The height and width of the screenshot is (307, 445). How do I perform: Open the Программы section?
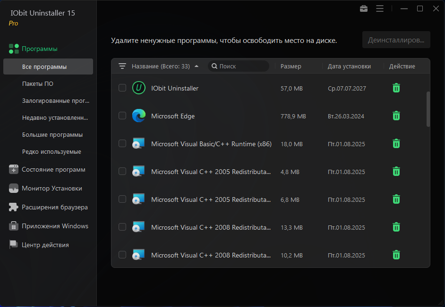pos(40,49)
